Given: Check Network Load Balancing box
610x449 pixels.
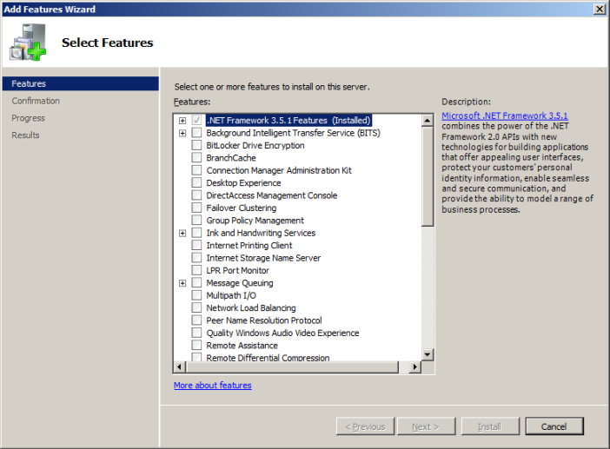Looking at the screenshot, I should 196,307.
